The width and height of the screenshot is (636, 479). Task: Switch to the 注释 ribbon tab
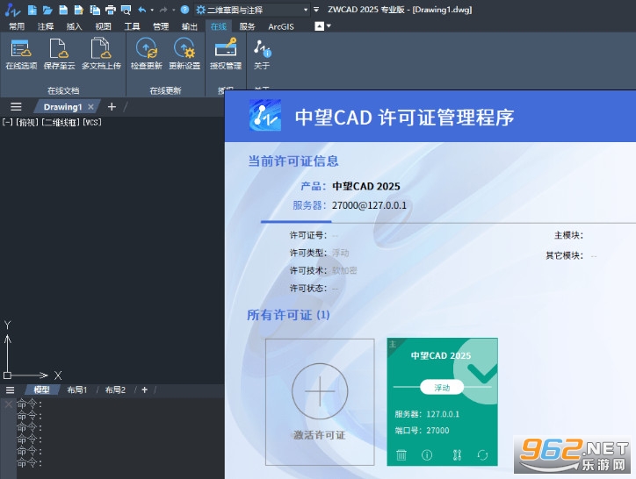click(x=46, y=26)
